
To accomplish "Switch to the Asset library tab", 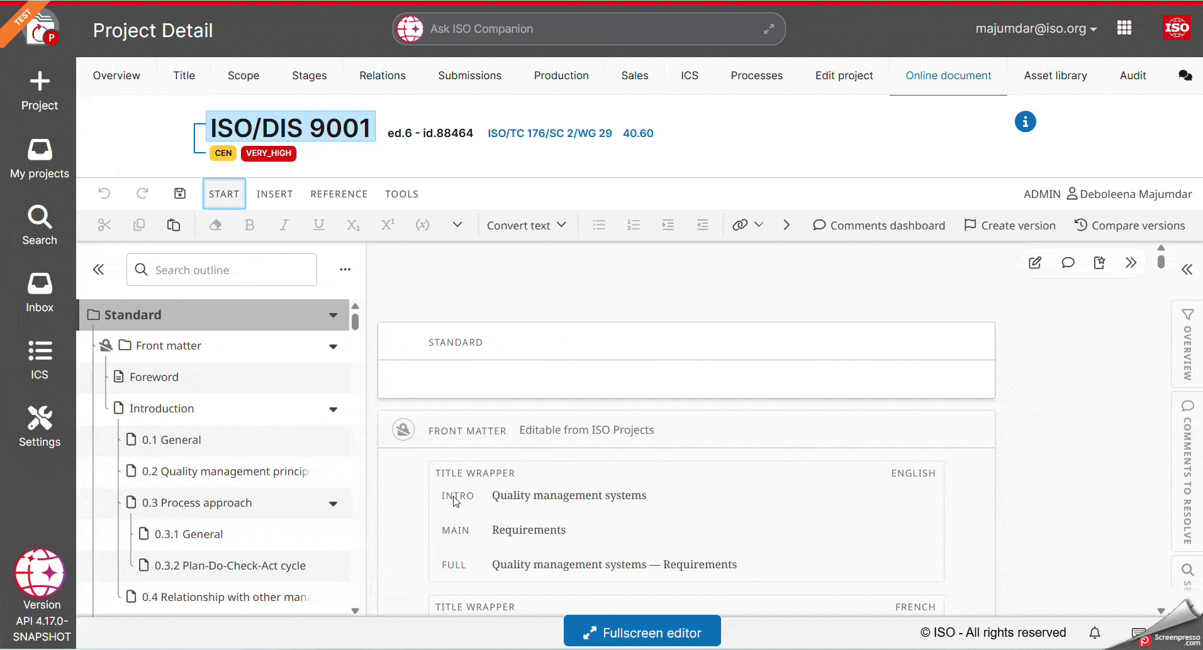I will 1055,75.
